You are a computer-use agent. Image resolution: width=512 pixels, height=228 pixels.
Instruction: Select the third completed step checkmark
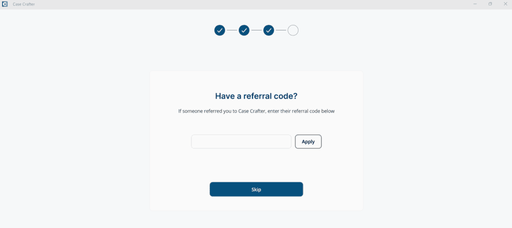pyautogui.click(x=268, y=30)
